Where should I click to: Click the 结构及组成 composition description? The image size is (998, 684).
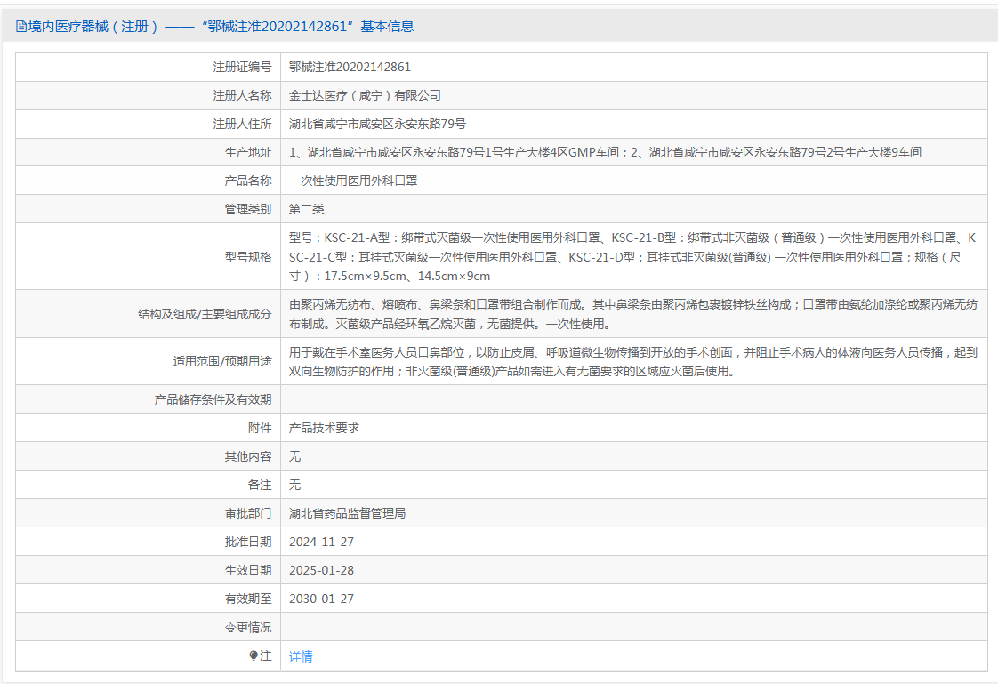click(632, 314)
